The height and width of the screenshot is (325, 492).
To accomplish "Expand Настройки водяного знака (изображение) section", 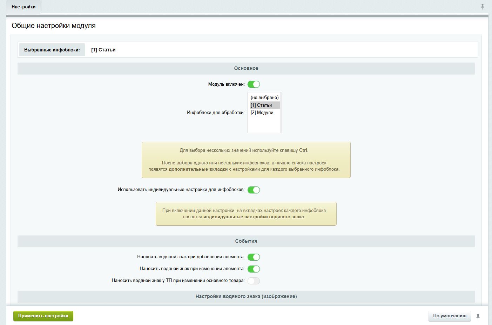I will pyautogui.click(x=246, y=297).
